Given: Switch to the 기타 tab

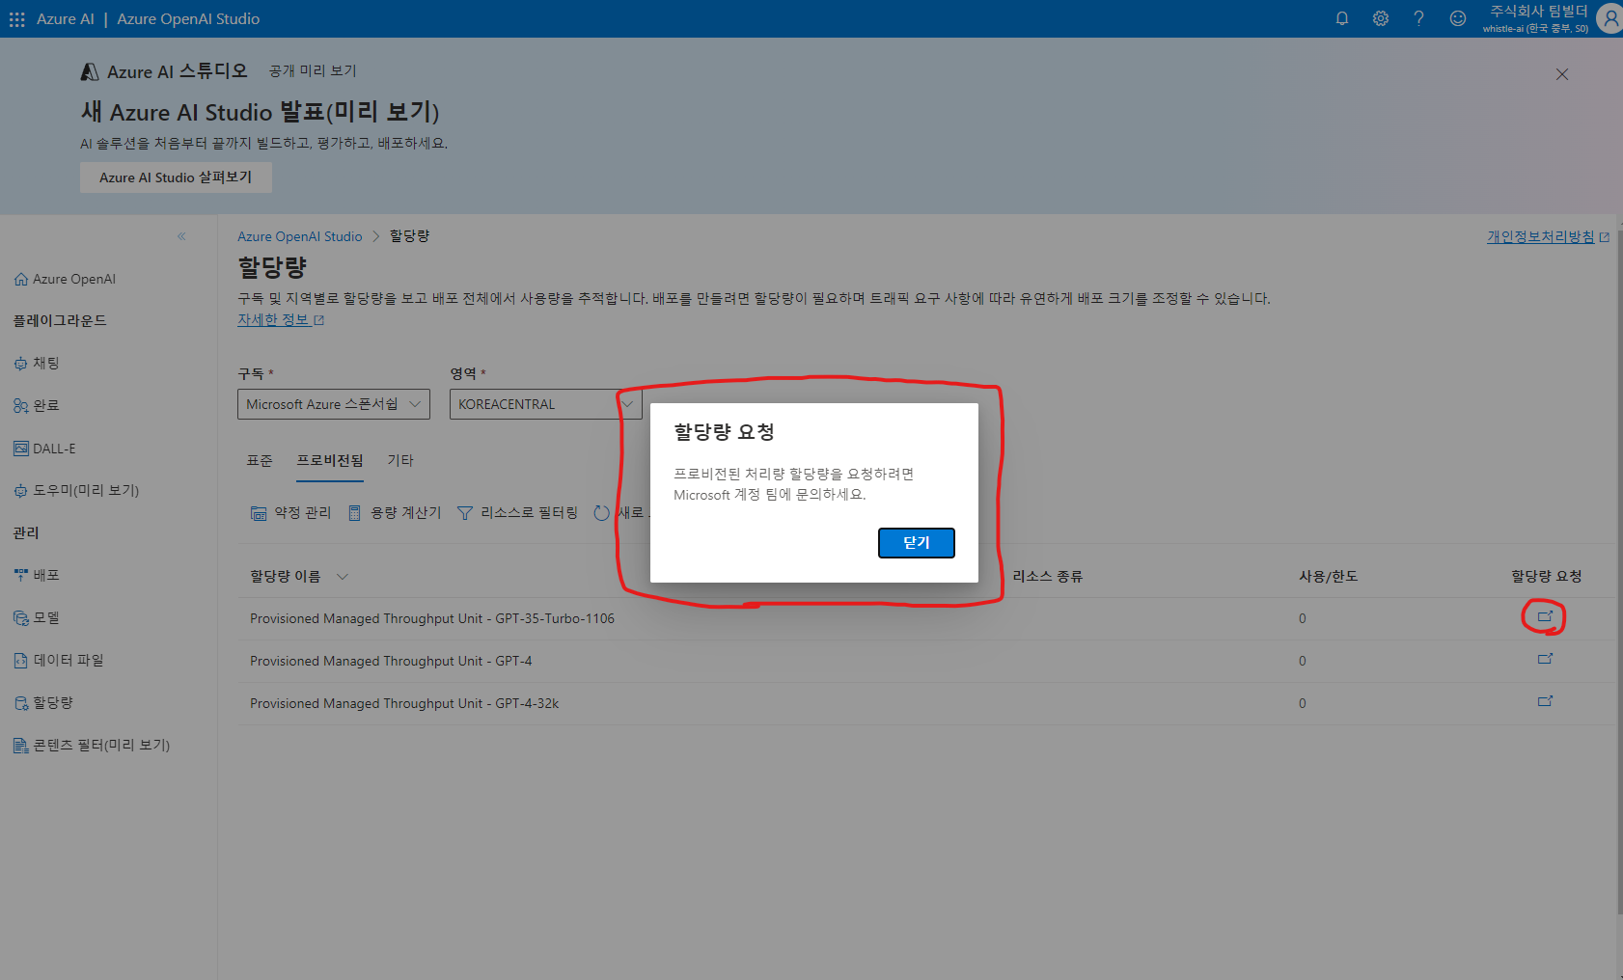Looking at the screenshot, I should [x=400, y=461].
